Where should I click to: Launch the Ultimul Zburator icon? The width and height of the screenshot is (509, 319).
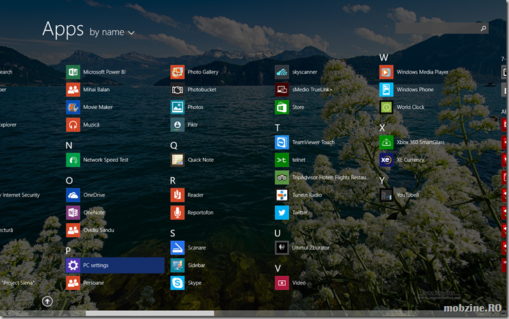tap(282, 248)
